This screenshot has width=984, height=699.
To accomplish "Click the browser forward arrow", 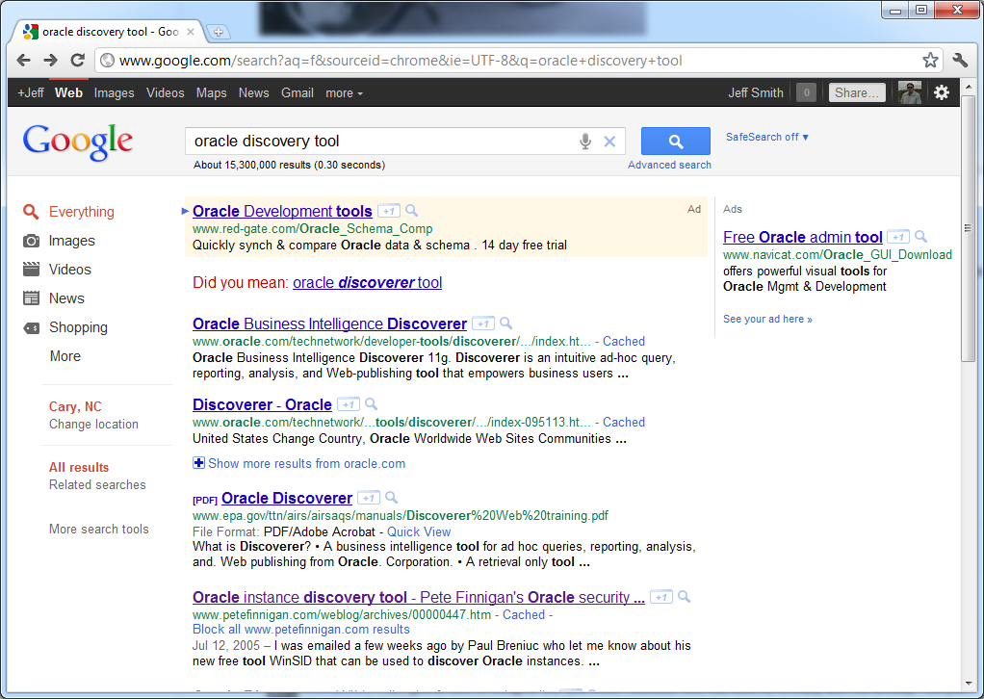I will coord(50,61).
